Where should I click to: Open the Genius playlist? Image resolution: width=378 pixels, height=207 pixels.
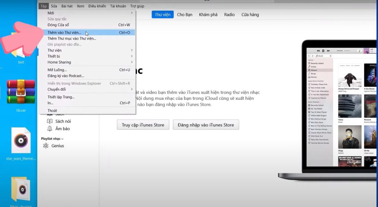tap(58, 146)
